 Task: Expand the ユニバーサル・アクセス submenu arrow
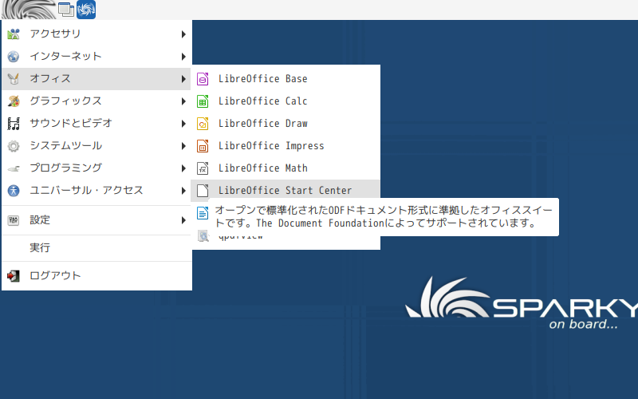pos(183,191)
